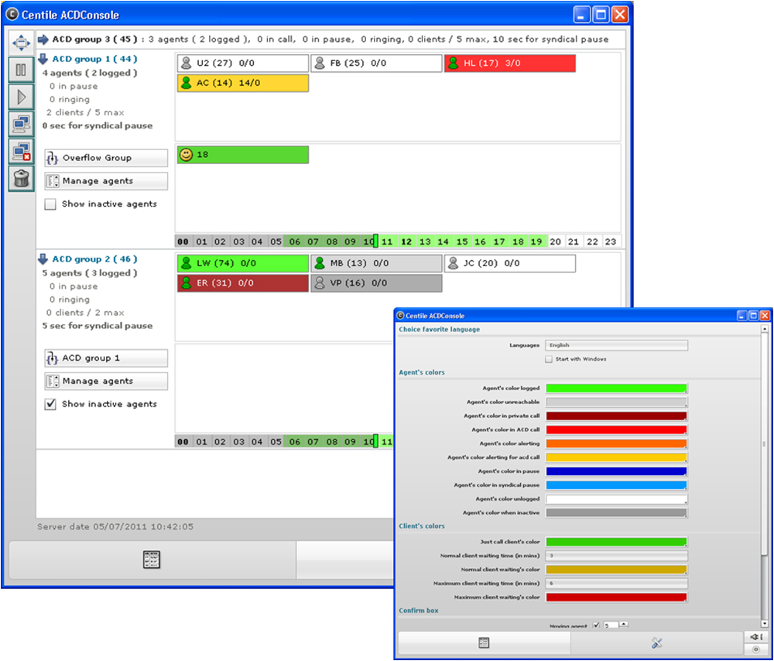Click the four-arrow move icon in the sidebar
The image size is (774, 661).
point(21,43)
